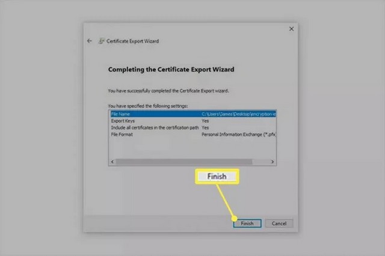
Task: Click the Personal Information Exchange (*.pfx) value
Action: pyautogui.click(x=239, y=135)
